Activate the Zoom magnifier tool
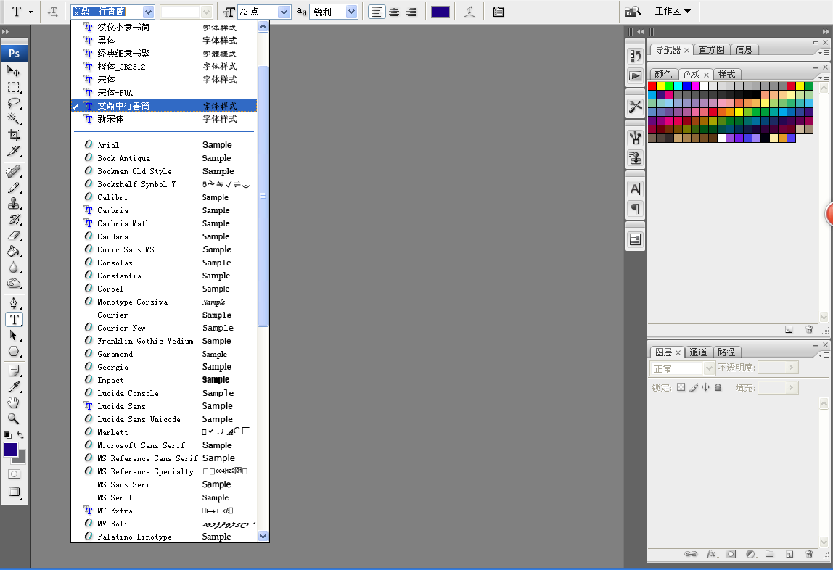 point(13,418)
